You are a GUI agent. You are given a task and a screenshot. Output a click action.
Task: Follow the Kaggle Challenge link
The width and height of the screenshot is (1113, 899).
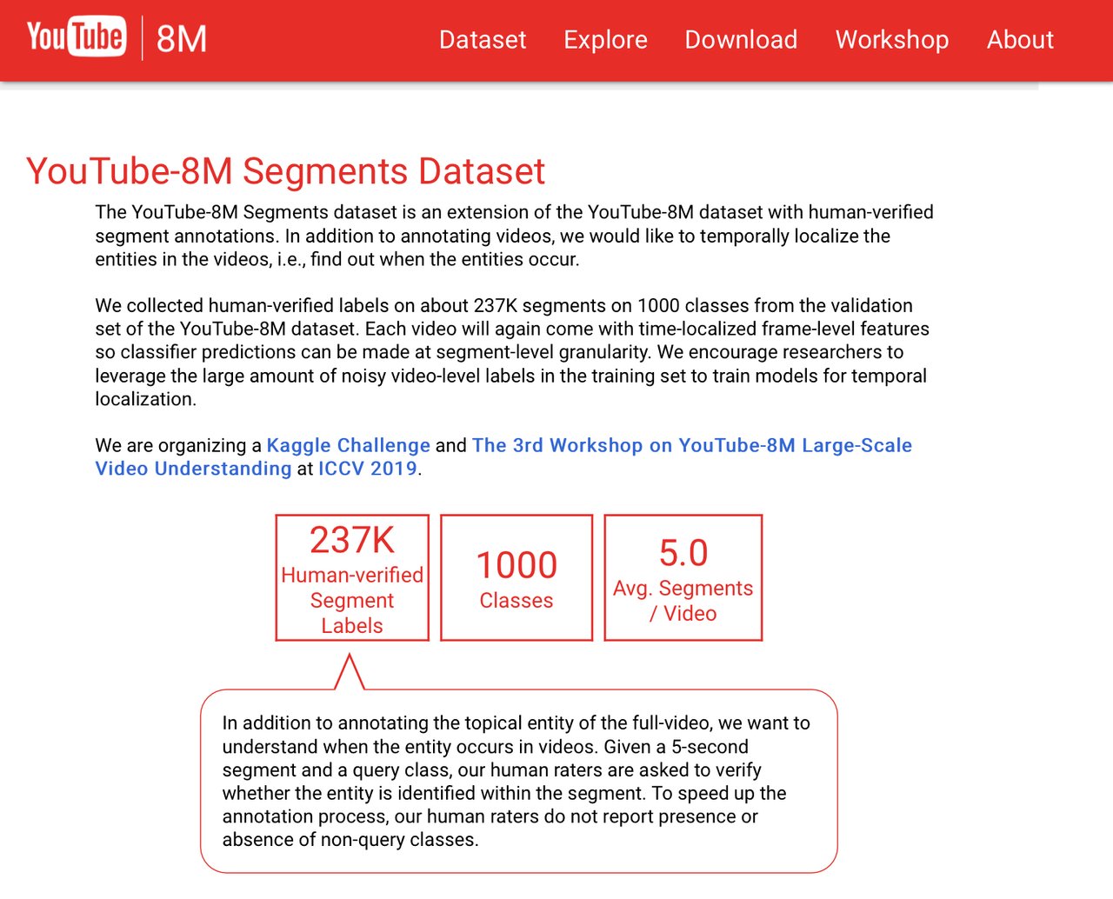tap(348, 445)
